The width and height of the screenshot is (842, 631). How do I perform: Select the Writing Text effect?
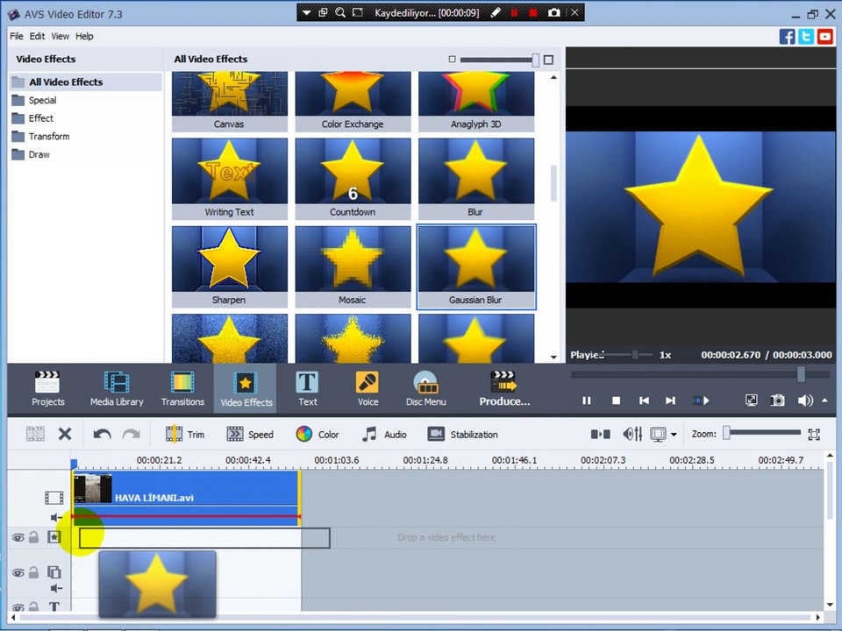point(229,179)
